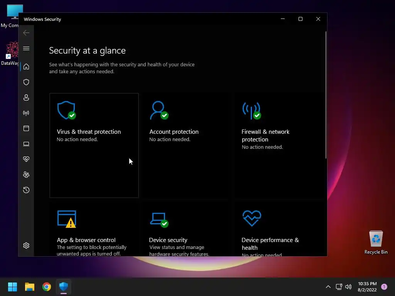Open the notification count badge
The width and height of the screenshot is (395, 296).
point(384,287)
